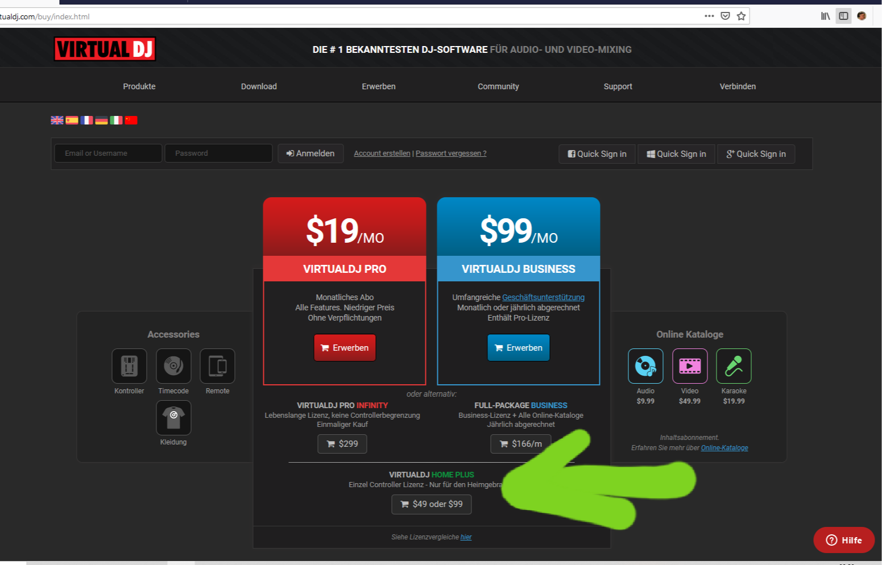The image size is (882, 565).
Task: Open the Geschäftsunterstützung link
Action: [x=543, y=297]
